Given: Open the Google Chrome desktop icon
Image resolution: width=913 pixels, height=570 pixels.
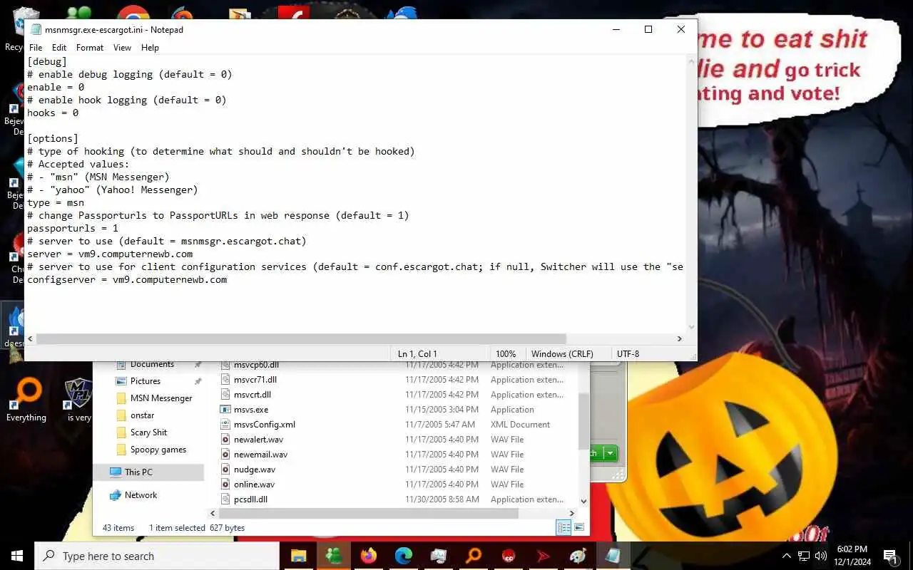Looking at the screenshot, I should click(133, 14).
